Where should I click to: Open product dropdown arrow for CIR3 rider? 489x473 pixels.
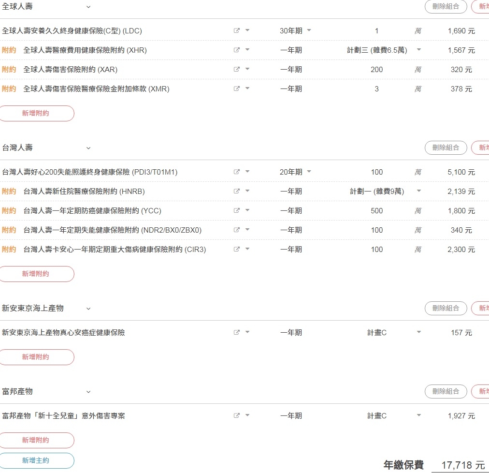pyautogui.click(x=247, y=249)
